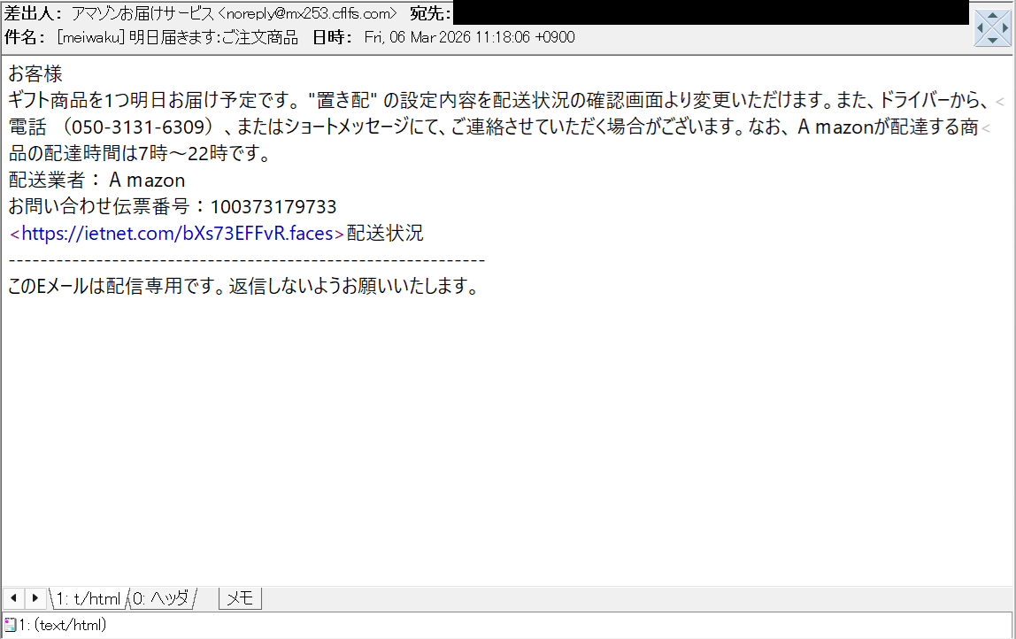Click the sender address noreply@mx253.cflfs.com
The image size is (1016, 639).
308,13
